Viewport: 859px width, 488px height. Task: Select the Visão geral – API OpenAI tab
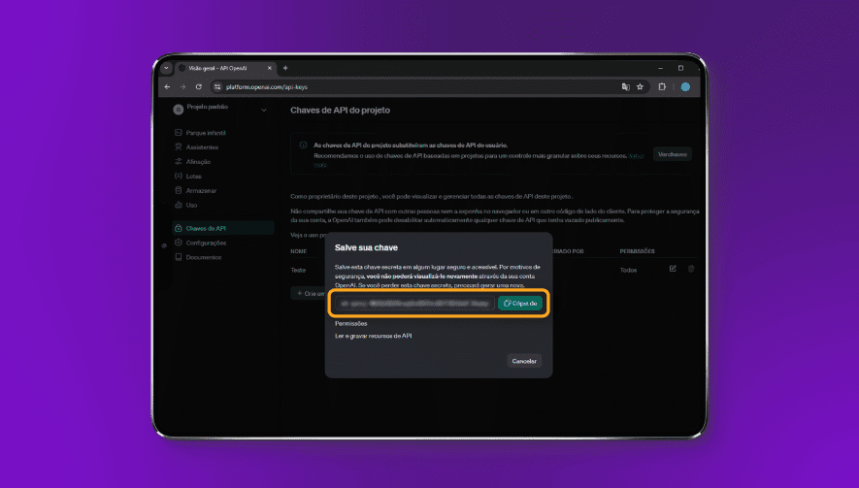(224, 69)
